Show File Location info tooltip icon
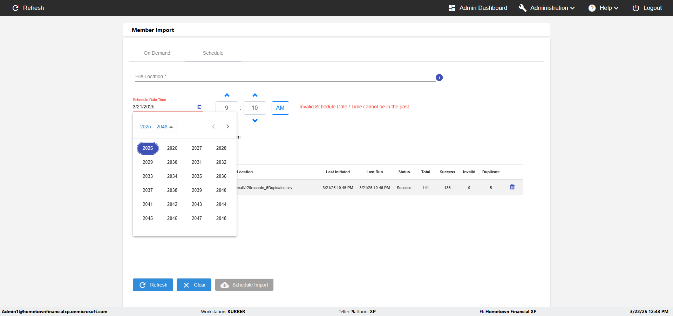Image resolution: width=673 pixels, height=316 pixels. point(439,78)
